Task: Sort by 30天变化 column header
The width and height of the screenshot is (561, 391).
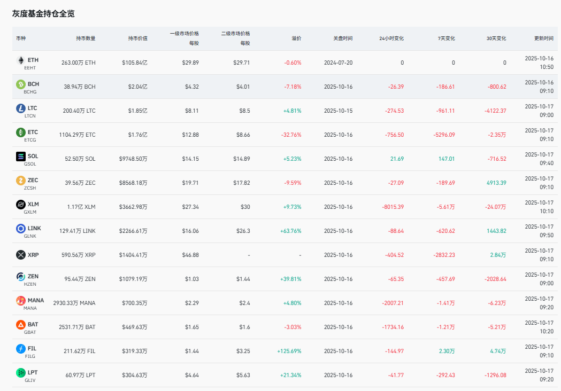Action: point(496,38)
